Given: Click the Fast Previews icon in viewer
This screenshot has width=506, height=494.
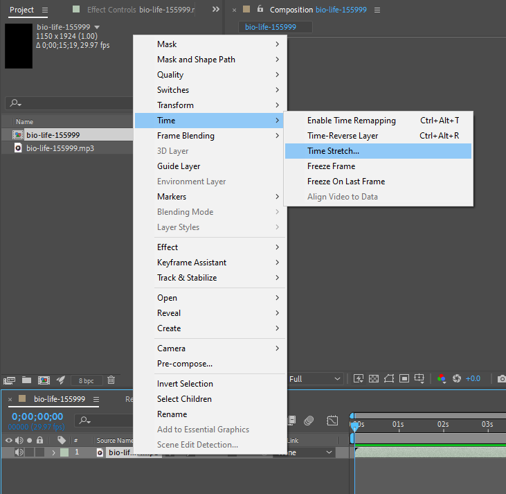Looking at the screenshot, I should (x=359, y=379).
